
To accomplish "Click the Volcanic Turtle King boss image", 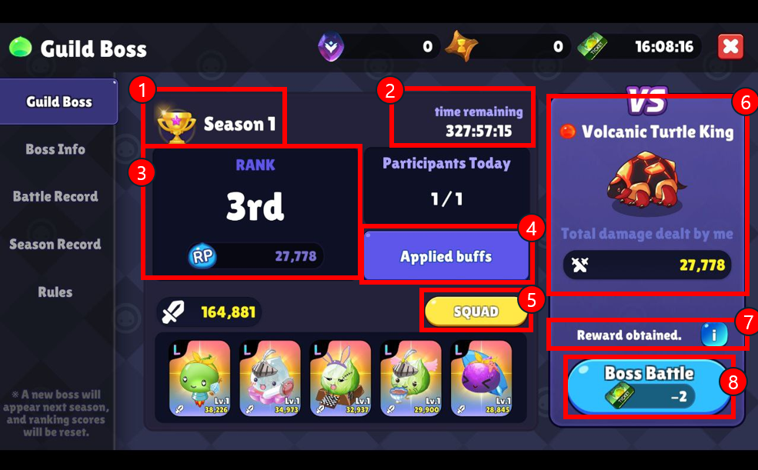I will [646, 183].
